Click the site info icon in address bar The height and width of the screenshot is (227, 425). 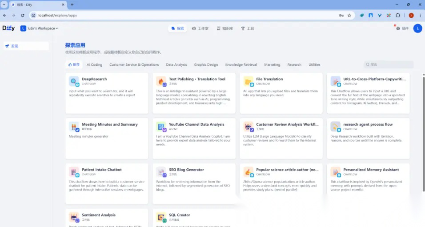click(x=33, y=16)
